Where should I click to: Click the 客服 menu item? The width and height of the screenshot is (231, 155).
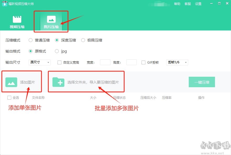coord(188,4)
